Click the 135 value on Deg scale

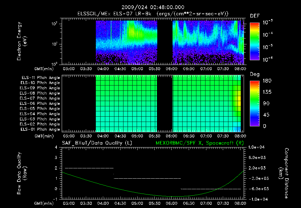click(267, 92)
